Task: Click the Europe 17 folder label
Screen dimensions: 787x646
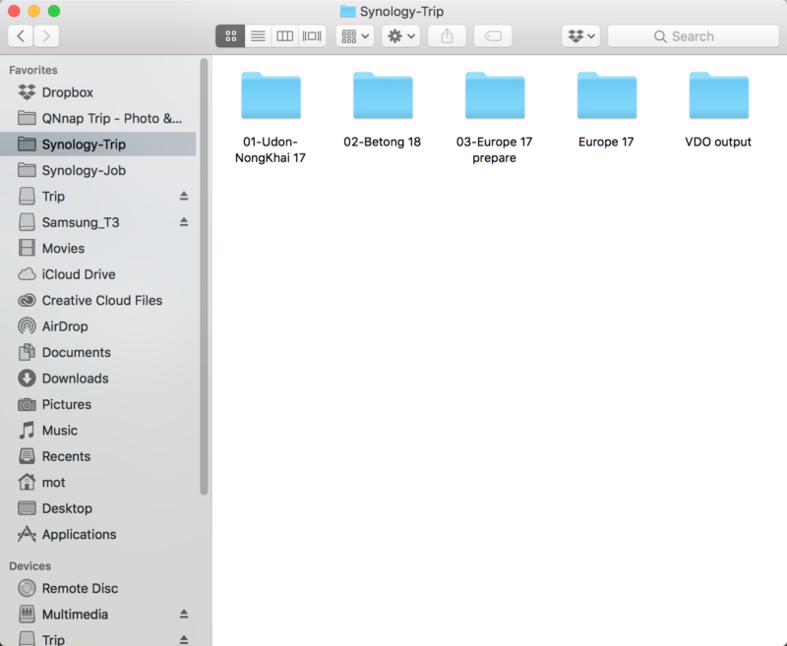Action: 606,142
